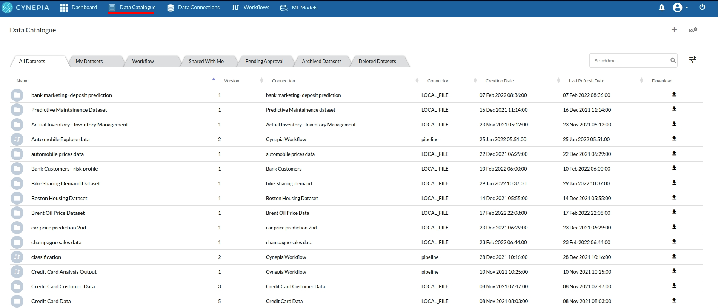
Task: Click the power logout icon
Action: click(702, 7)
